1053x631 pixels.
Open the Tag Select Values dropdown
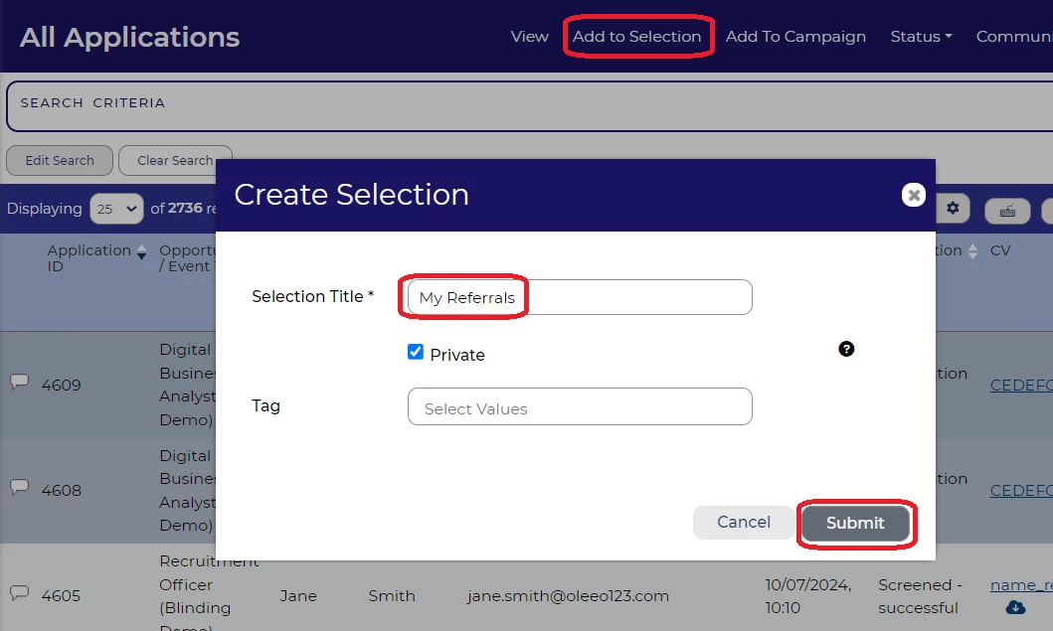[x=580, y=407]
